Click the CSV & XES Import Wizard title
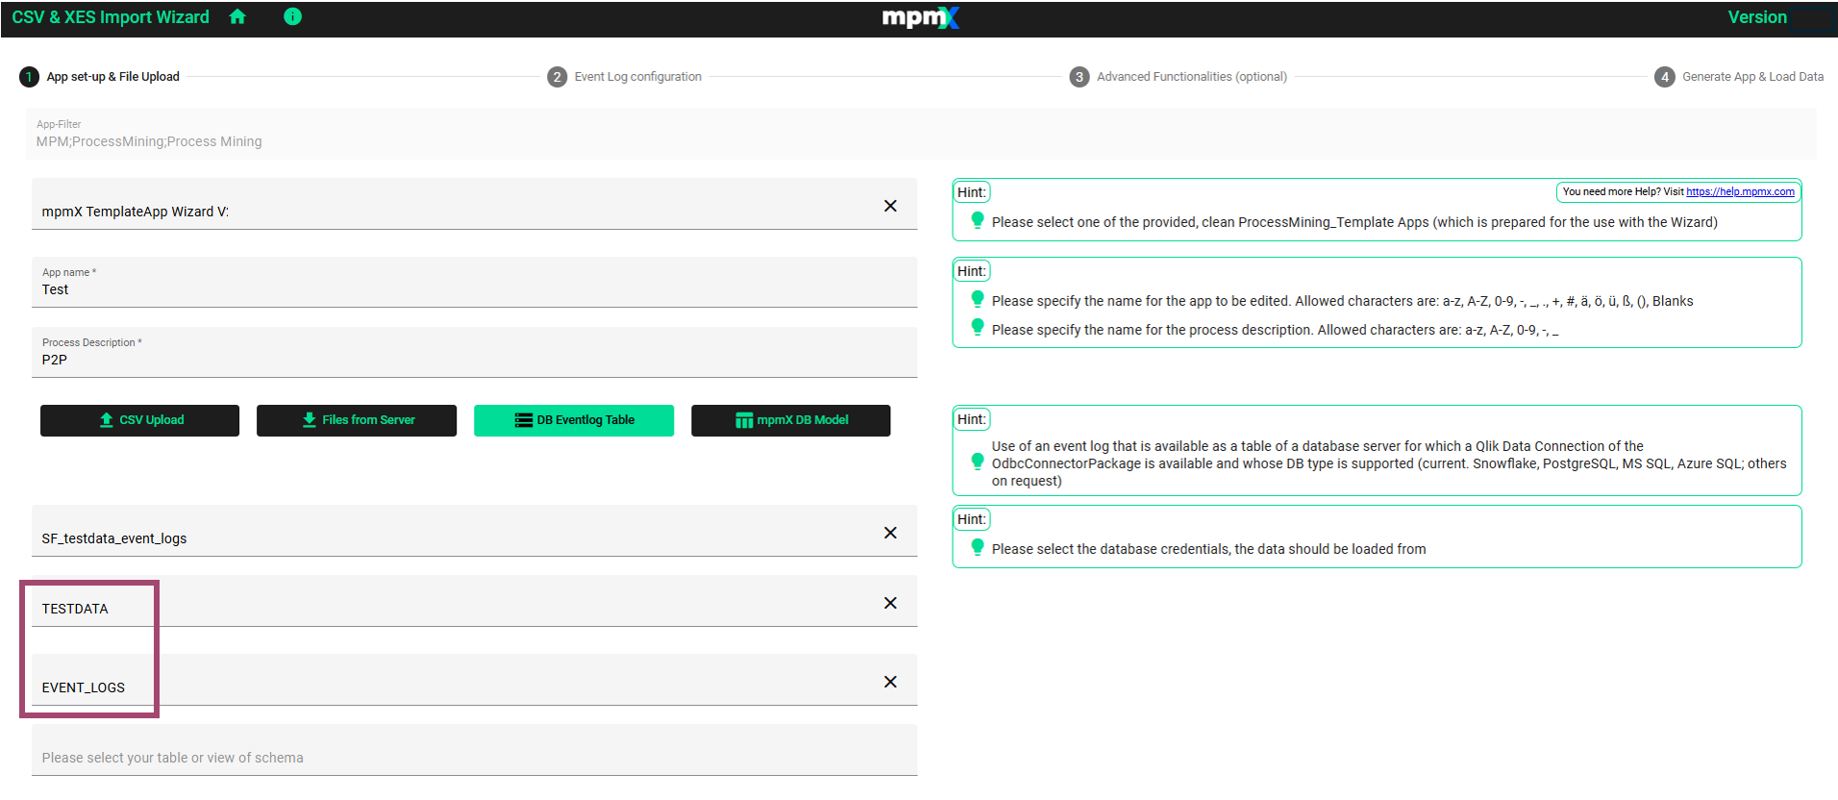This screenshot has height=800, width=1838. click(111, 17)
